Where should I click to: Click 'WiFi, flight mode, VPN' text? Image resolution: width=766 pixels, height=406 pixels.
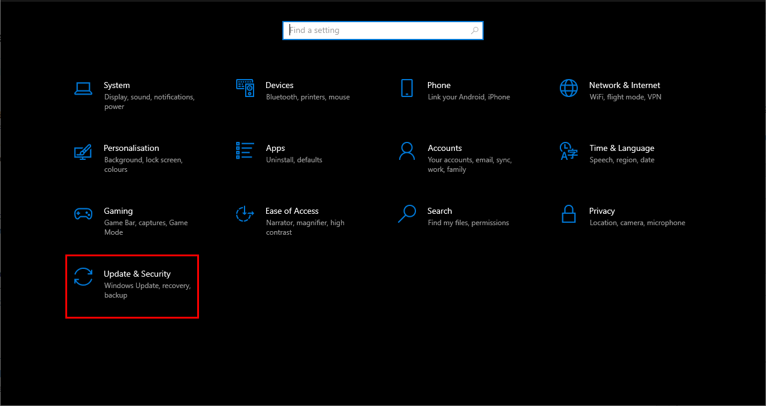626,97
